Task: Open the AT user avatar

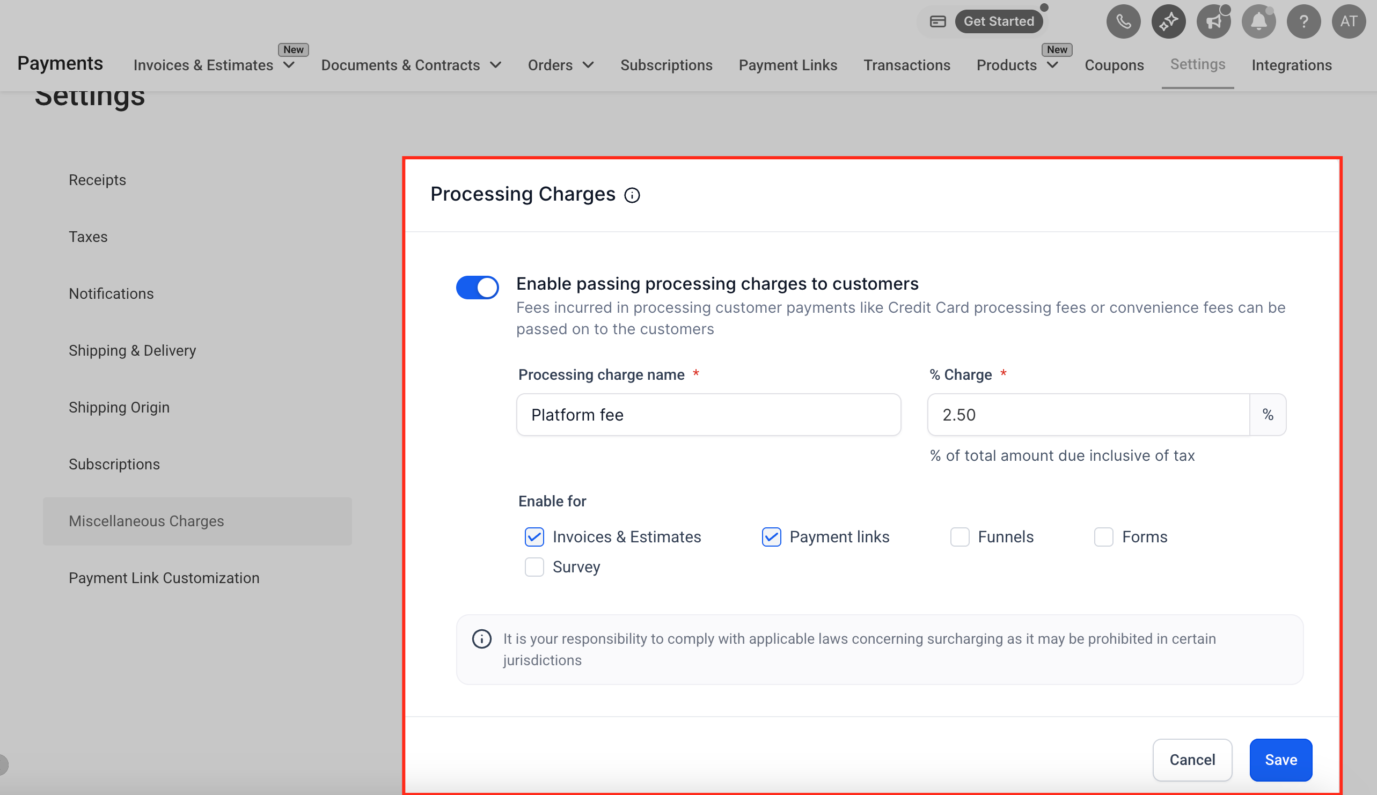Action: point(1349,21)
